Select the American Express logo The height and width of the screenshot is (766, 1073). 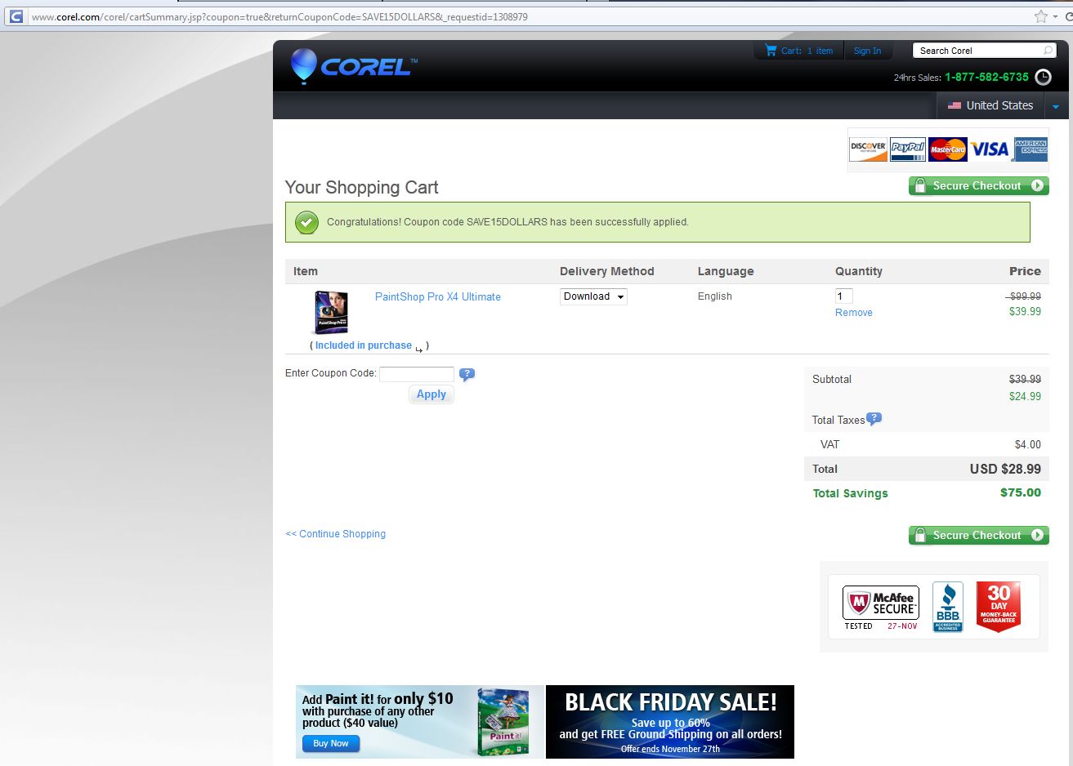tap(1031, 149)
